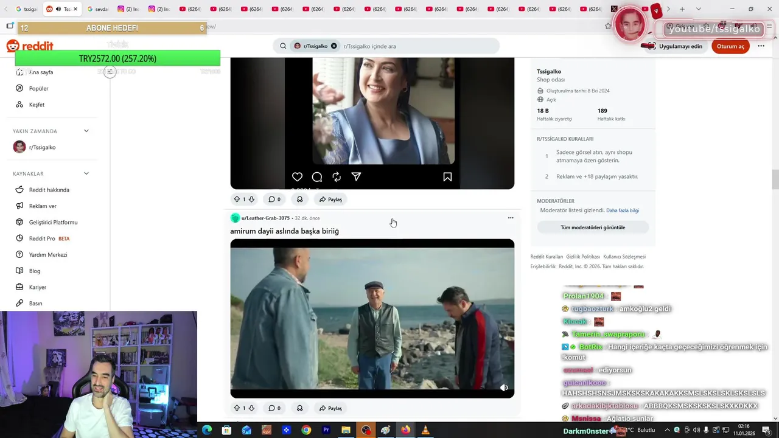This screenshot has width=779, height=438.
Task: Share the amirum dayii post with Paylaş
Action: click(330, 408)
